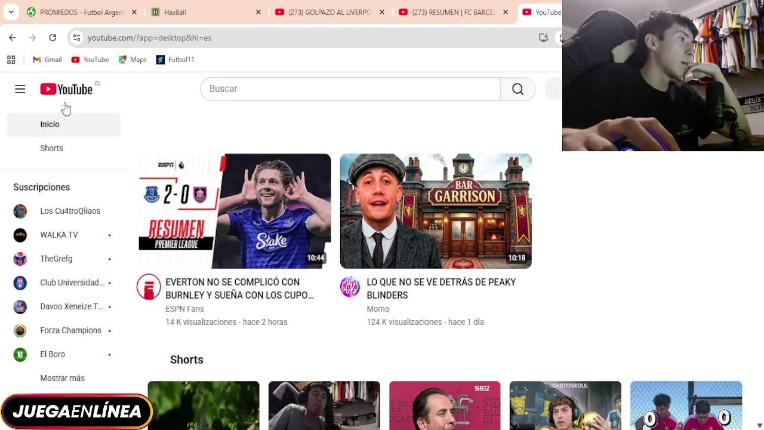The width and height of the screenshot is (764, 430).
Task: Click the install app icon in address bar
Action: coord(543,38)
